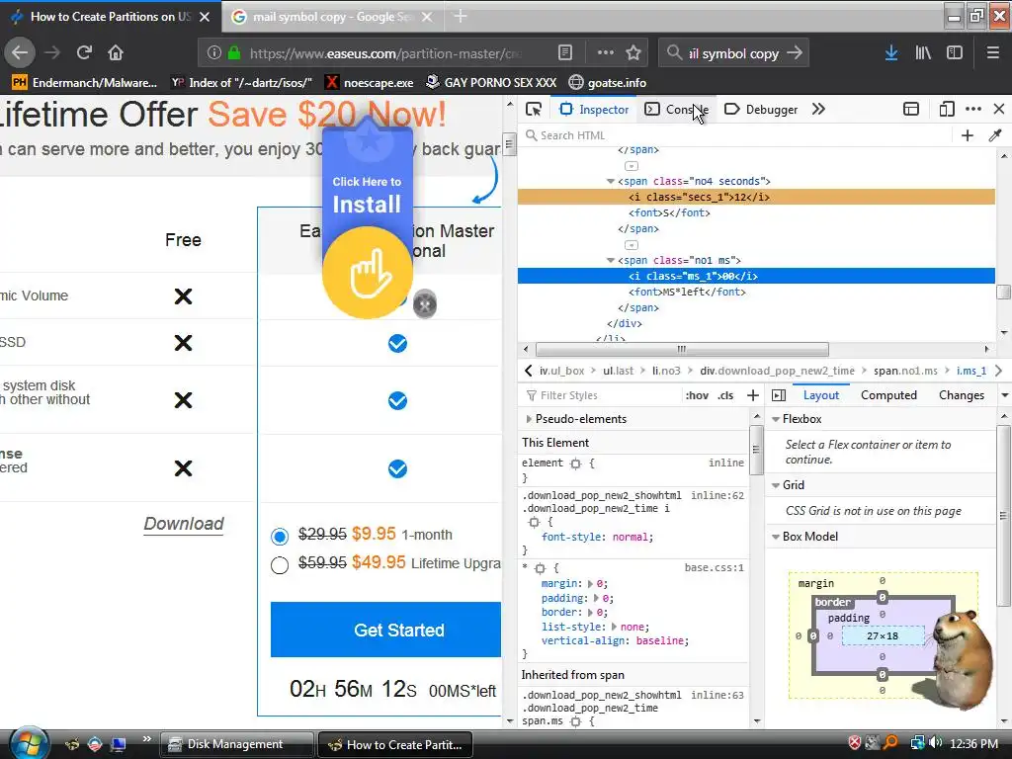Click the rules panel scrollbar thumb
1012x759 pixels.
(756, 450)
